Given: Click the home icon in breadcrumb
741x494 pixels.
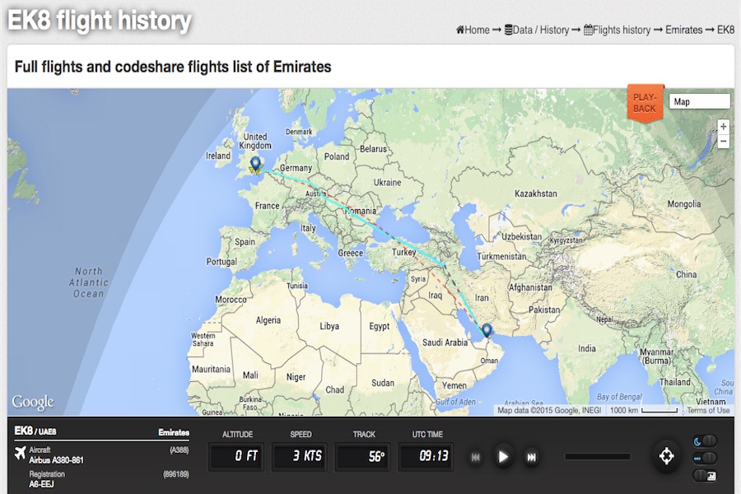Looking at the screenshot, I should tap(459, 30).
